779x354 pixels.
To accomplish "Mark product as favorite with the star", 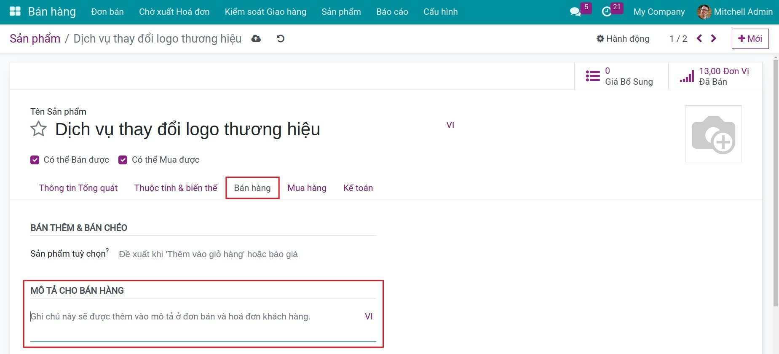I will point(38,129).
